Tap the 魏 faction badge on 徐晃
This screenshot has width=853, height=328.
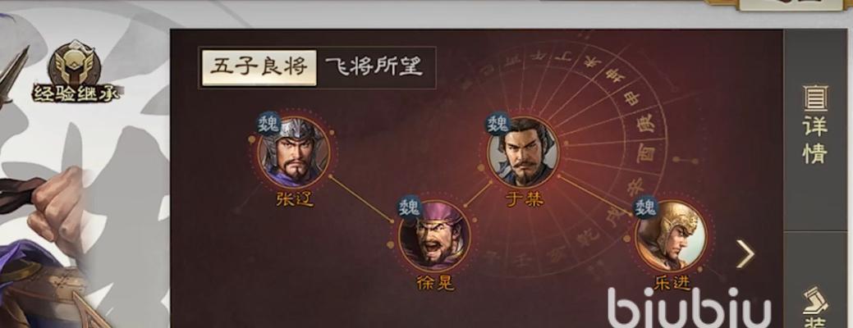point(410,207)
